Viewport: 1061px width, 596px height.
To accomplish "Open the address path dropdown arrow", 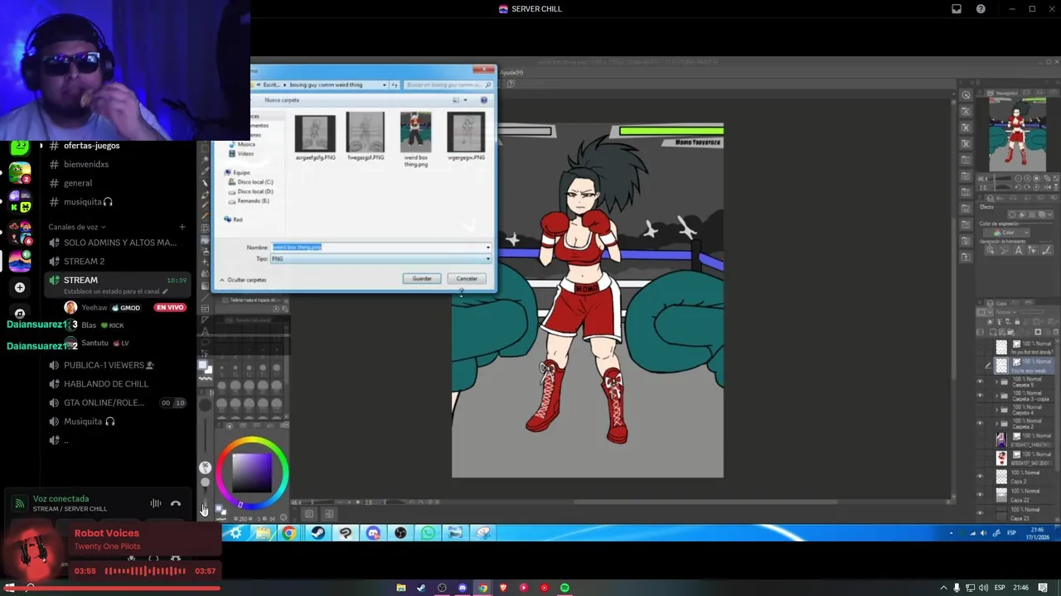I will 385,84.
